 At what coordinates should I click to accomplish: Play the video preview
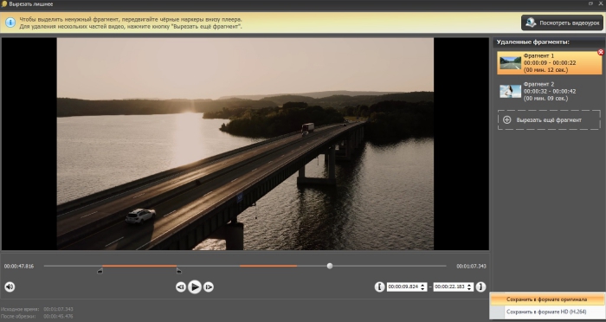[195, 287]
